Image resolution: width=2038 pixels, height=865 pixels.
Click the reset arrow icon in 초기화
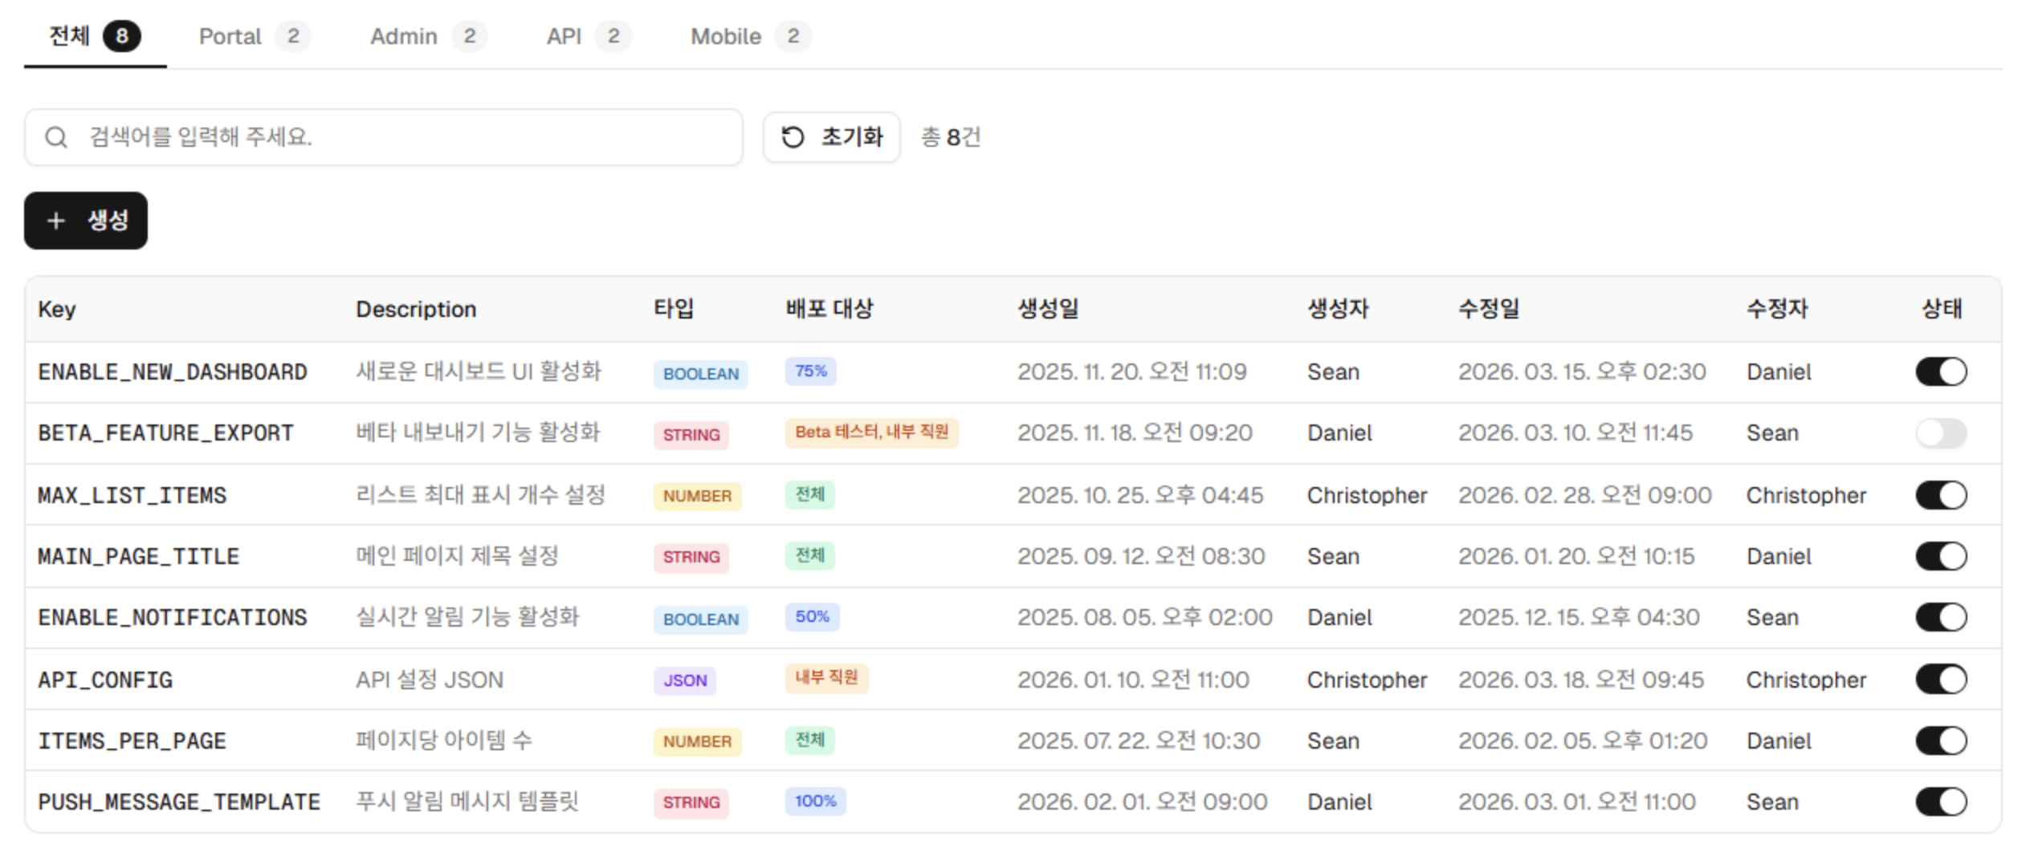click(793, 137)
